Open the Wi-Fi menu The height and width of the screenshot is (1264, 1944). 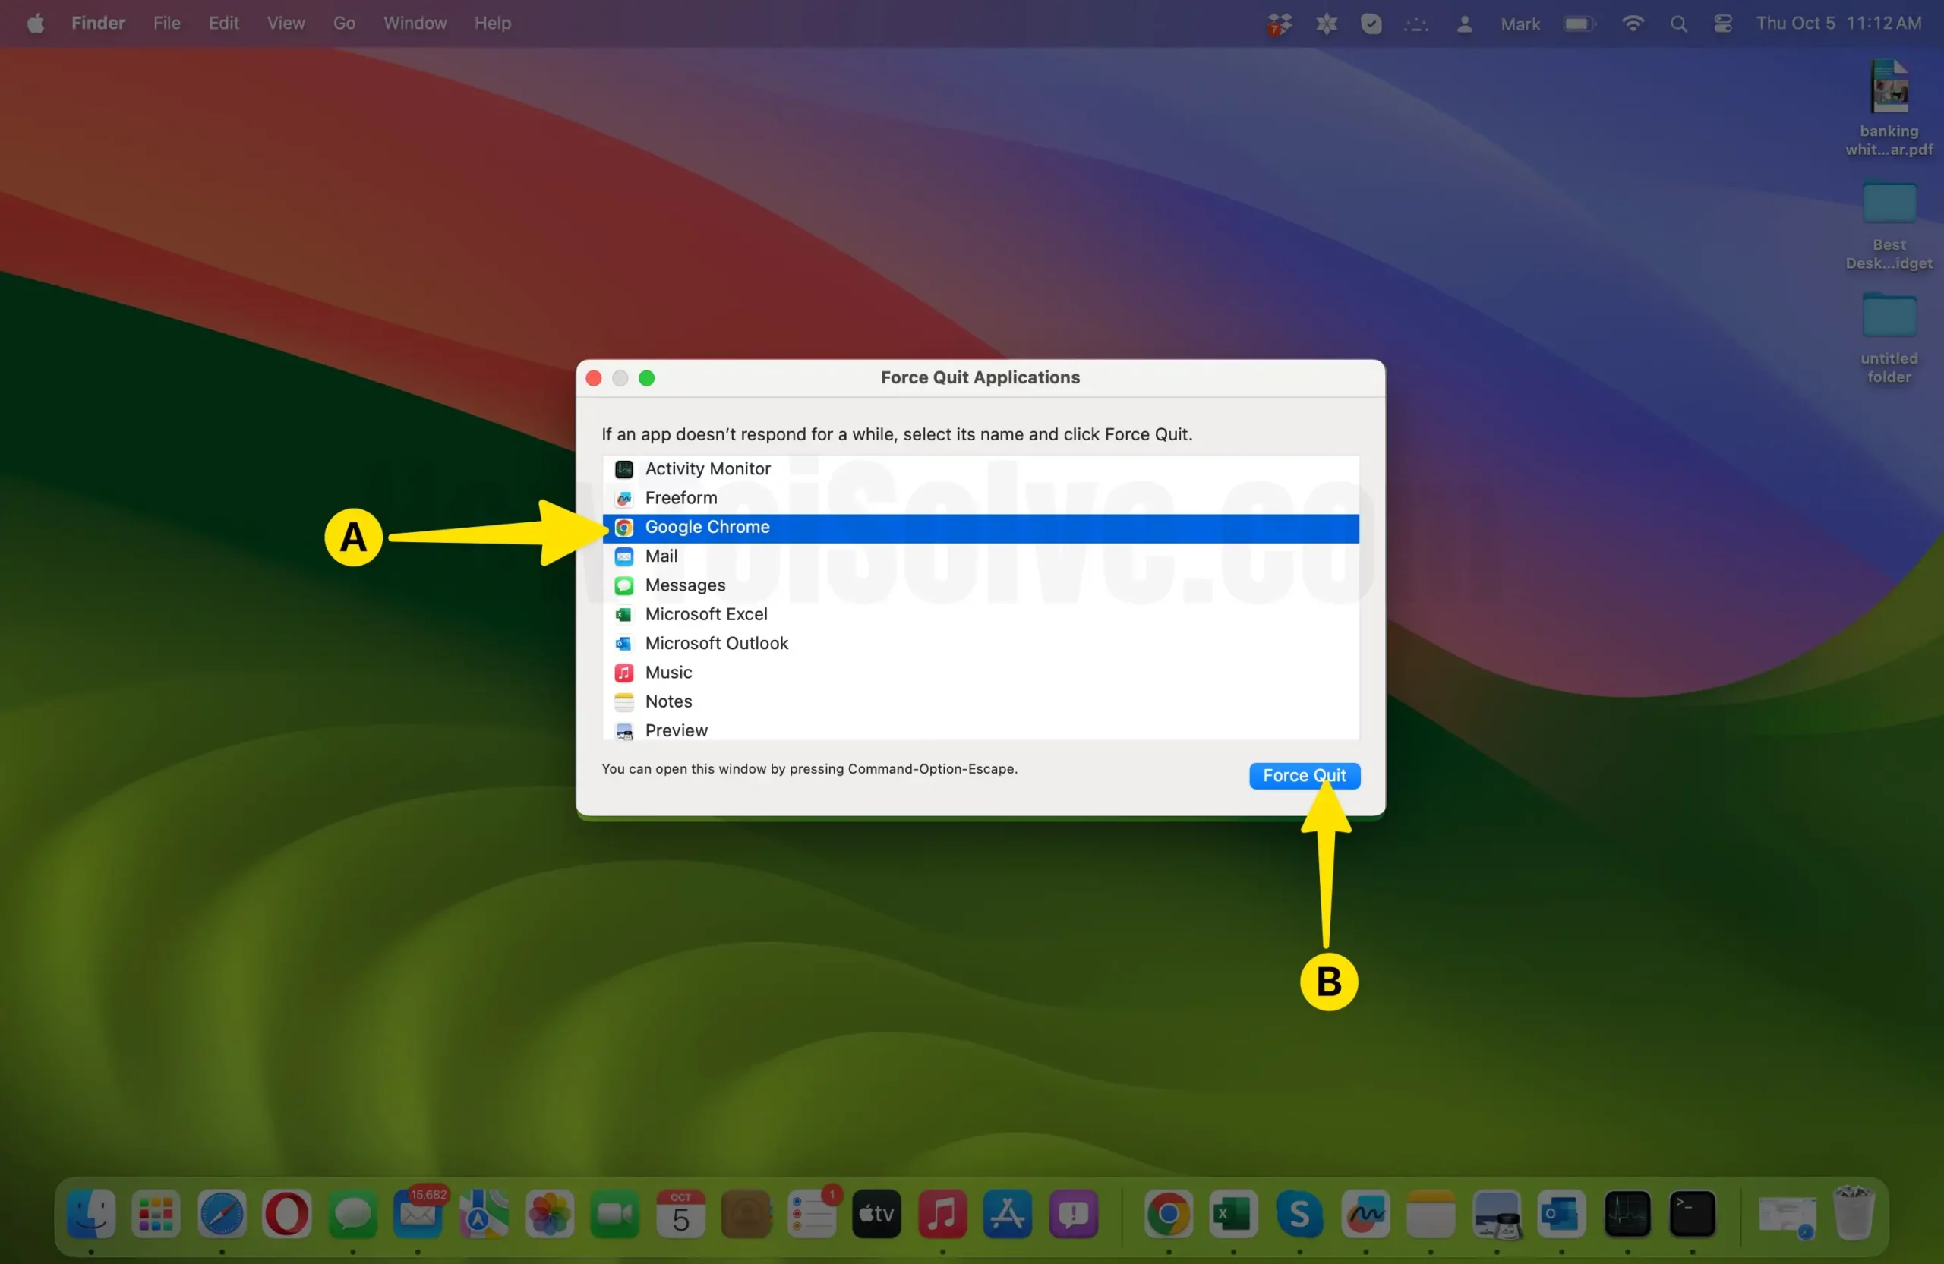pyautogui.click(x=1632, y=24)
